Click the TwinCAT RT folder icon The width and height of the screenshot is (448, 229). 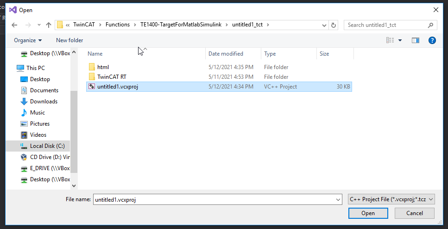[92, 77]
